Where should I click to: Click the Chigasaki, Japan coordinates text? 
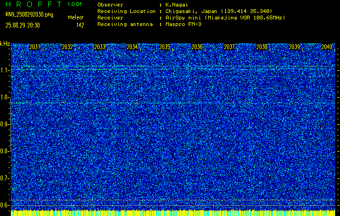point(219,11)
